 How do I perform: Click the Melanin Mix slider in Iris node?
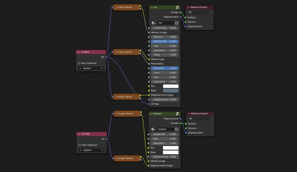164,42
